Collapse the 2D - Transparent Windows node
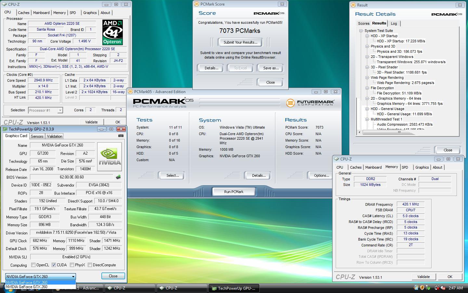The height and width of the screenshot is (293, 468). (x=367, y=57)
